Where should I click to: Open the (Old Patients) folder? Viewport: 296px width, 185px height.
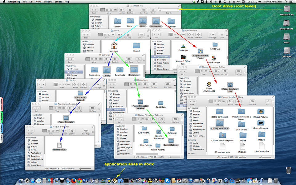point(144,129)
